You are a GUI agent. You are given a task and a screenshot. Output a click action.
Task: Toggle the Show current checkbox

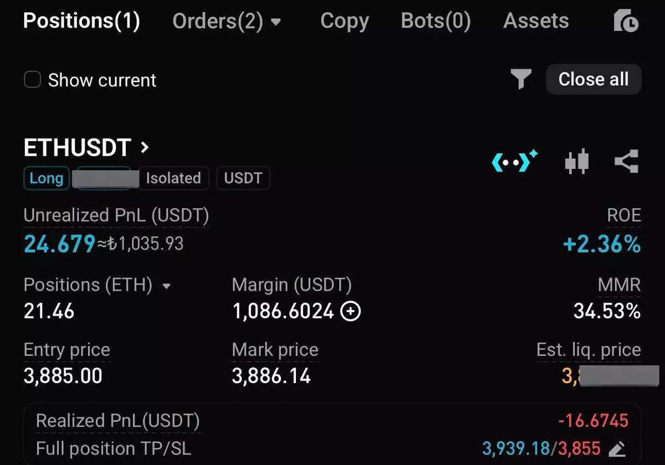pyautogui.click(x=33, y=80)
